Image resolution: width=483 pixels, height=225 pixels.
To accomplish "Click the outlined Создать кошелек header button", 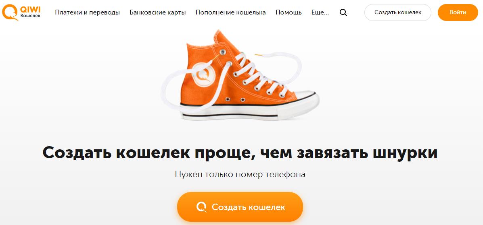I will pos(398,12).
